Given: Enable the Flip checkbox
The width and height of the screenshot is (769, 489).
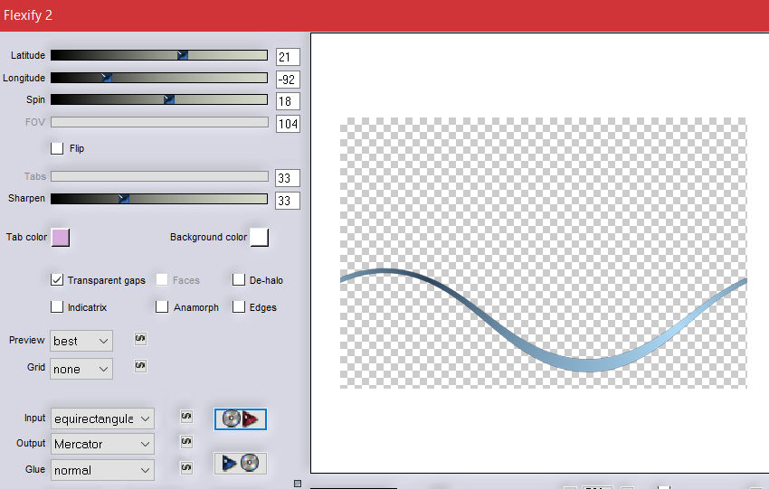Looking at the screenshot, I should [x=57, y=148].
